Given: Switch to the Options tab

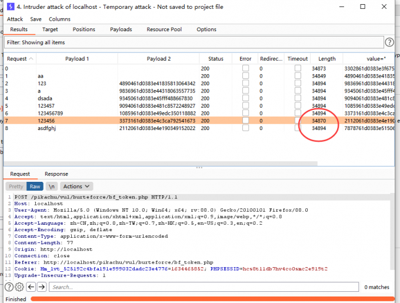Looking at the screenshot, I should pos(206,29).
